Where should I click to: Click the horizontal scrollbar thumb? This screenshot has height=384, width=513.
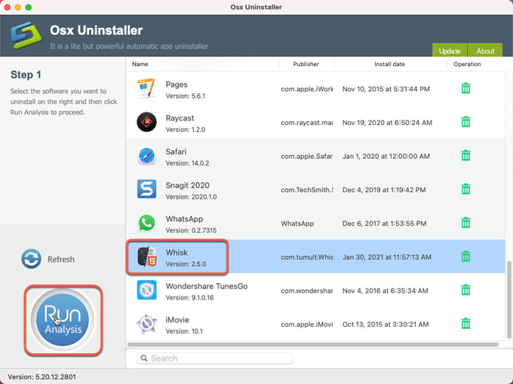coord(313,345)
